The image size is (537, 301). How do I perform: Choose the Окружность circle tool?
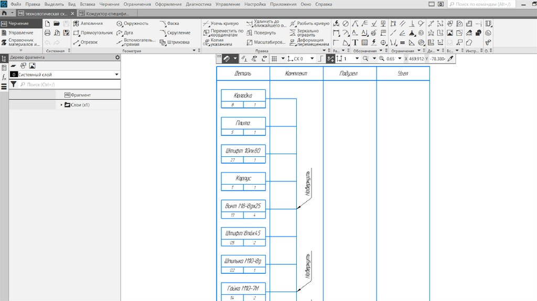coord(133,24)
